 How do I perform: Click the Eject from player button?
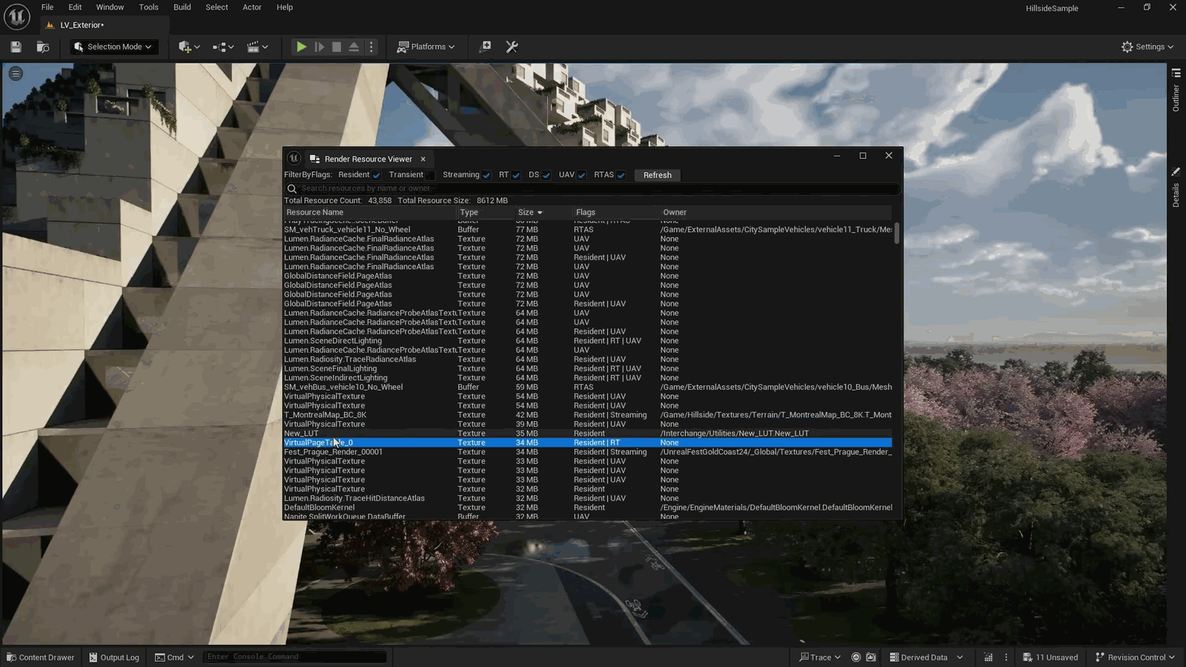tap(354, 47)
